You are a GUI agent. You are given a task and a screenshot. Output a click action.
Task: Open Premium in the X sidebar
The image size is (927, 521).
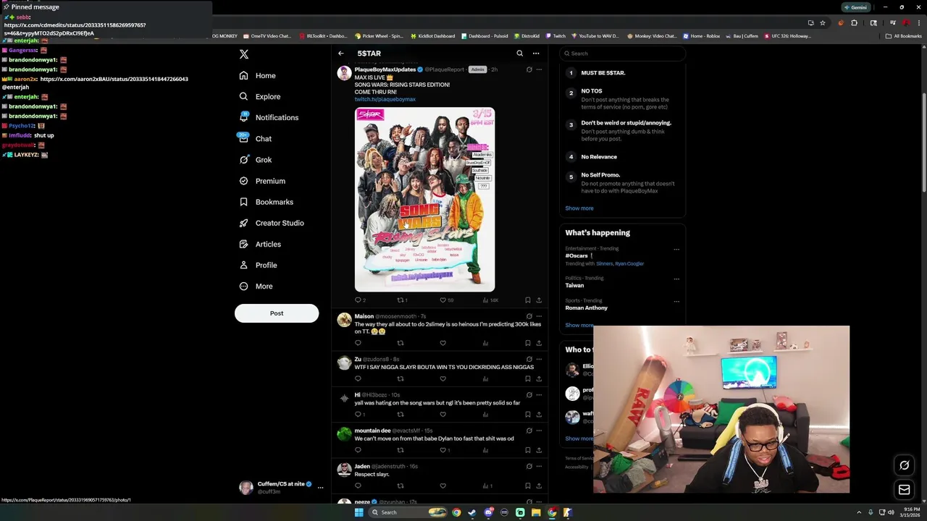pos(262,181)
